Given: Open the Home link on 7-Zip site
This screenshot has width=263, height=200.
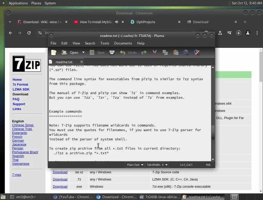Looking at the screenshot, I should tap(17, 80).
